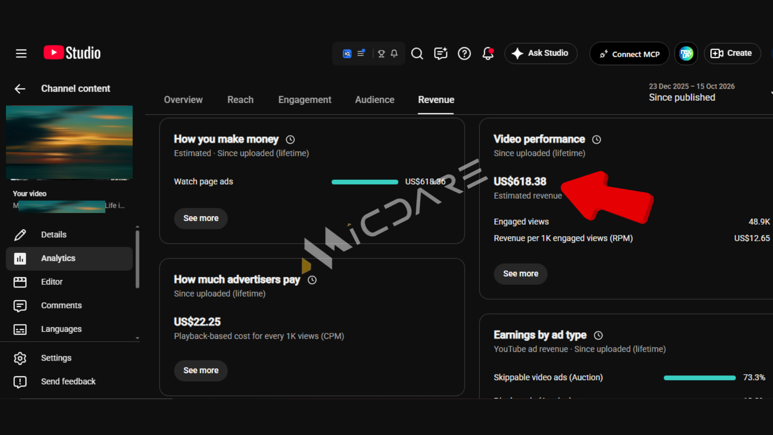Open the hamburger navigation menu
Viewport: 773px width, 435px height.
pos(21,54)
